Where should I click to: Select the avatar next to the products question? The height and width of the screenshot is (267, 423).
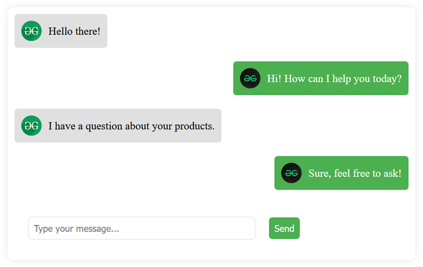point(31,125)
